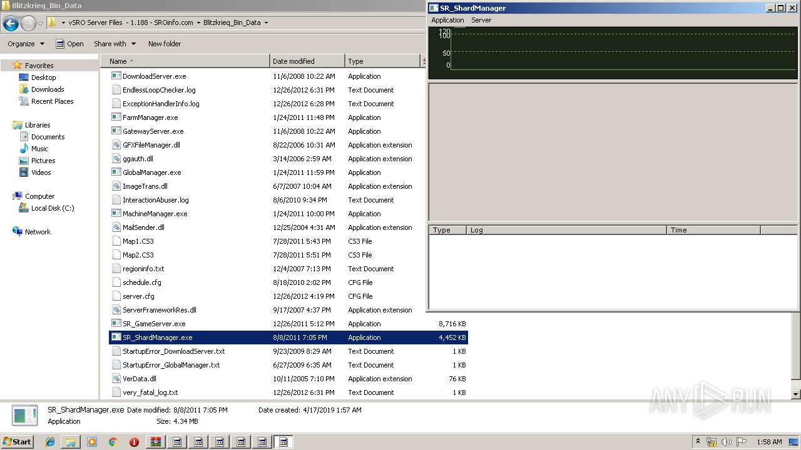Screen dimensions: 801x450
Task: Select the ExceptionHandlerInfo.log file
Action: [161, 104]
